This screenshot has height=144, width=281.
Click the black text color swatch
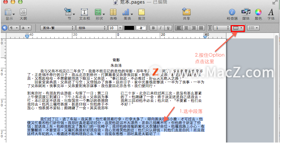[x=129, y=28]
